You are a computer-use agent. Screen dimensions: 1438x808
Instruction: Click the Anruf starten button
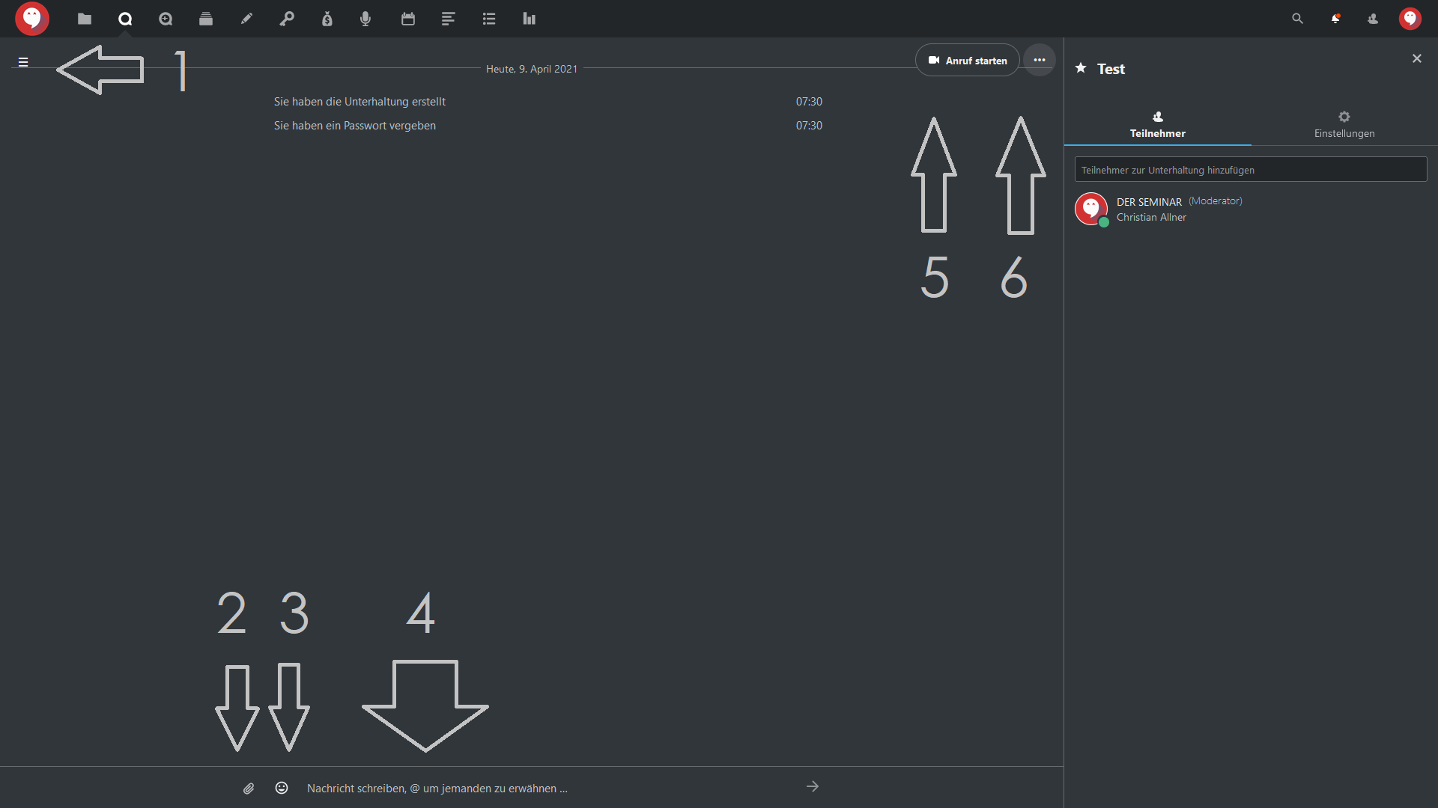(968, 60)
